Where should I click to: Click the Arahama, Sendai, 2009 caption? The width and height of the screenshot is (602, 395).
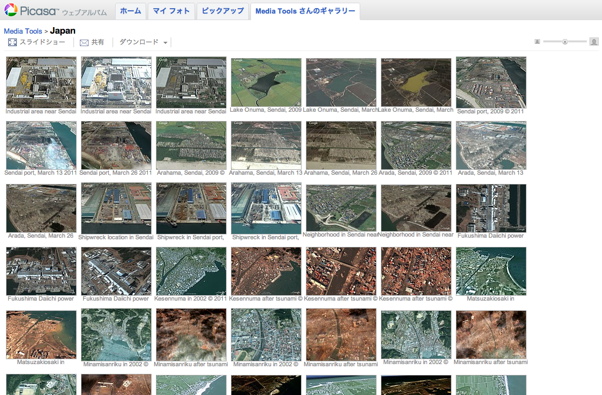[191, 173]
